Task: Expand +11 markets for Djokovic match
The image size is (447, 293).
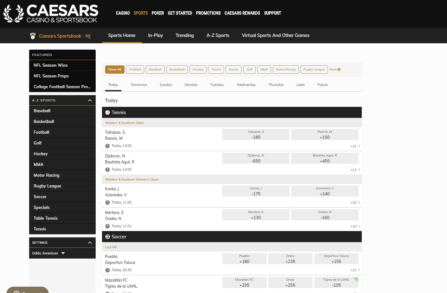Action: [x=355, y=170]
